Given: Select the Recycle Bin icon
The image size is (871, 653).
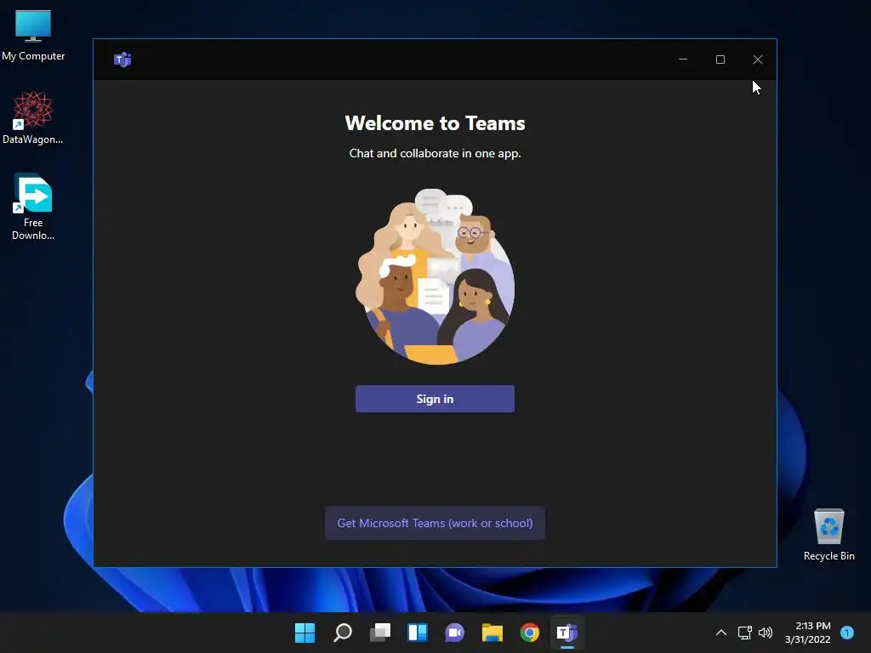Looking at the screenshot, I should 828,536.
